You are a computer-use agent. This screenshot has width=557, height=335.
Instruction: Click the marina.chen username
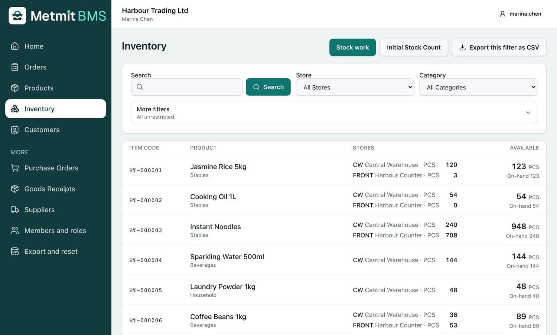525,14
